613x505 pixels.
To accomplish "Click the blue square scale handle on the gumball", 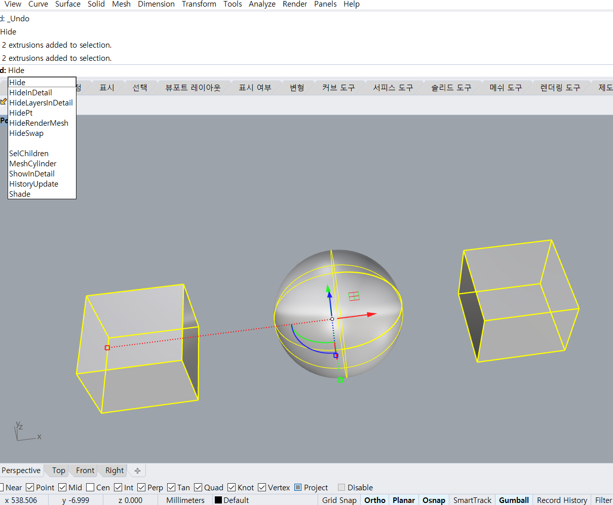I will (335, 355).
